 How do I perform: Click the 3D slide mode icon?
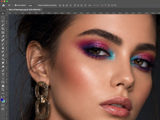point(112,5)
